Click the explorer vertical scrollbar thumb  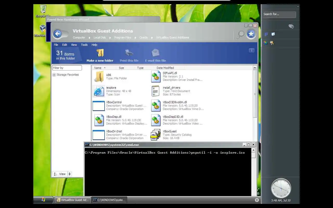(255, 94)
